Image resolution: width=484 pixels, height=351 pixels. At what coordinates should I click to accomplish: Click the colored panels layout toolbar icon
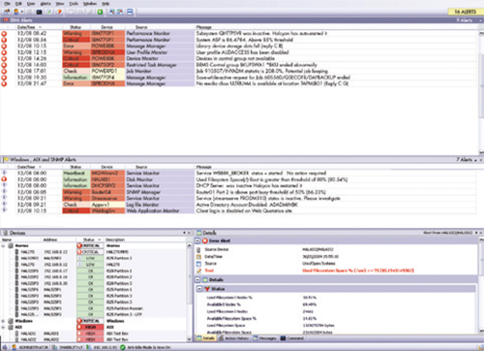pos(120,12)
